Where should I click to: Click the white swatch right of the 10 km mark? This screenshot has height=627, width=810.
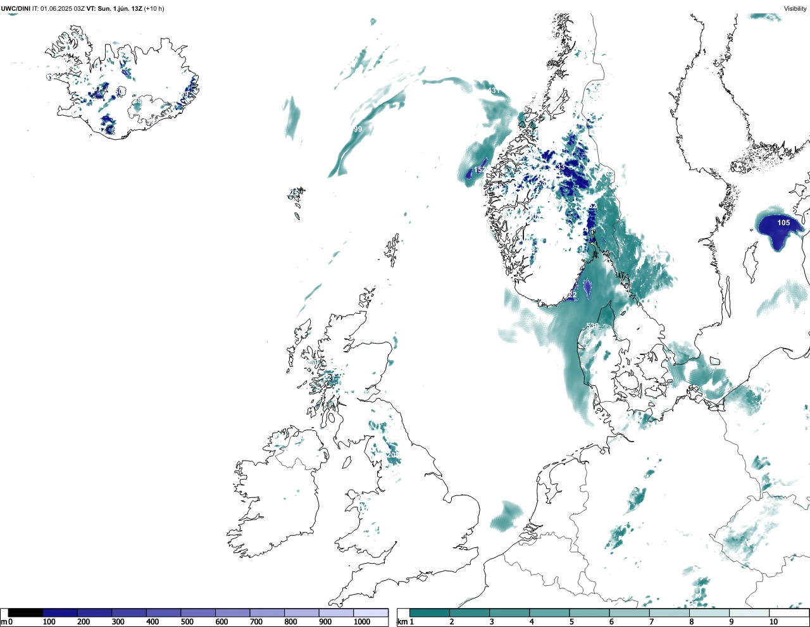[788, 612]
